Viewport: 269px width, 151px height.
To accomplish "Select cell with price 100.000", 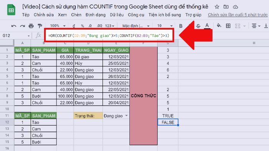I will click(x=65, y=96).
